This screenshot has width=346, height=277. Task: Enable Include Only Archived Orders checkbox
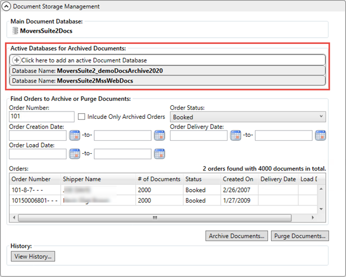pos(82,117)
